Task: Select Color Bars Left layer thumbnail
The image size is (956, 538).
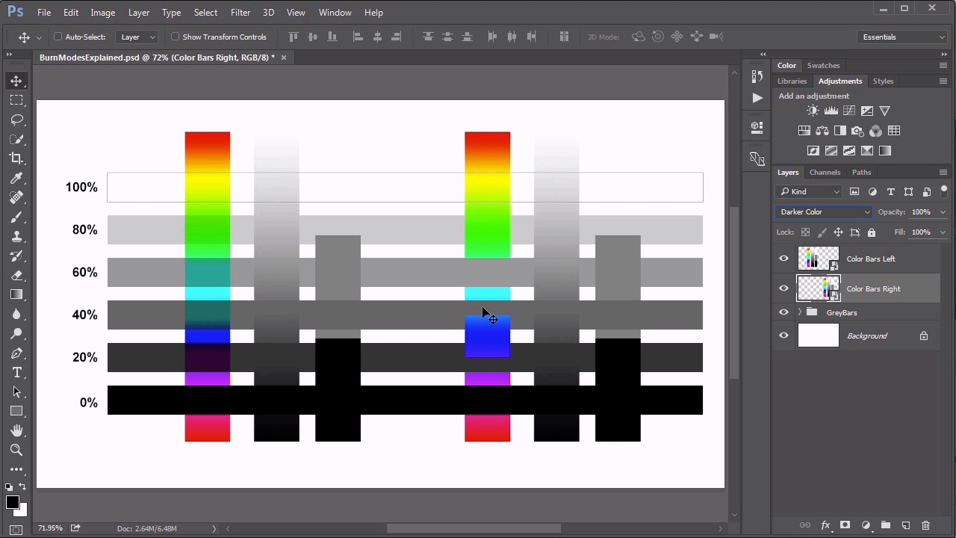Action: (819, 259)
